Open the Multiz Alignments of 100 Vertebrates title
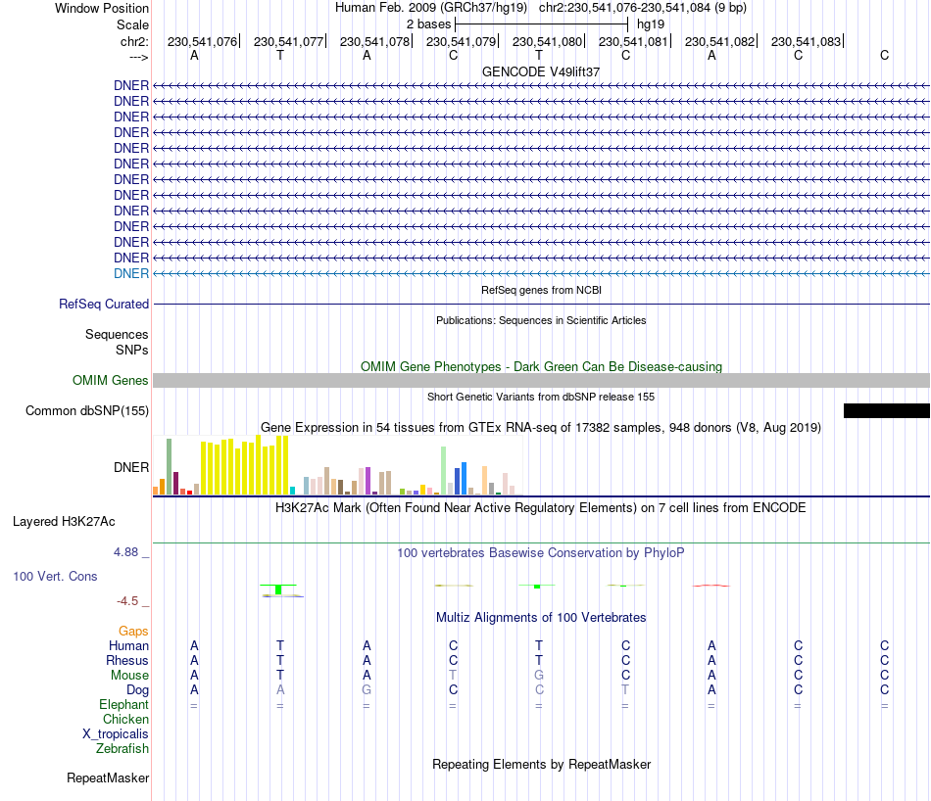Image resolution: width=931 pixels, height=801 pixels. pyautogui.click(x=541, y=618)
